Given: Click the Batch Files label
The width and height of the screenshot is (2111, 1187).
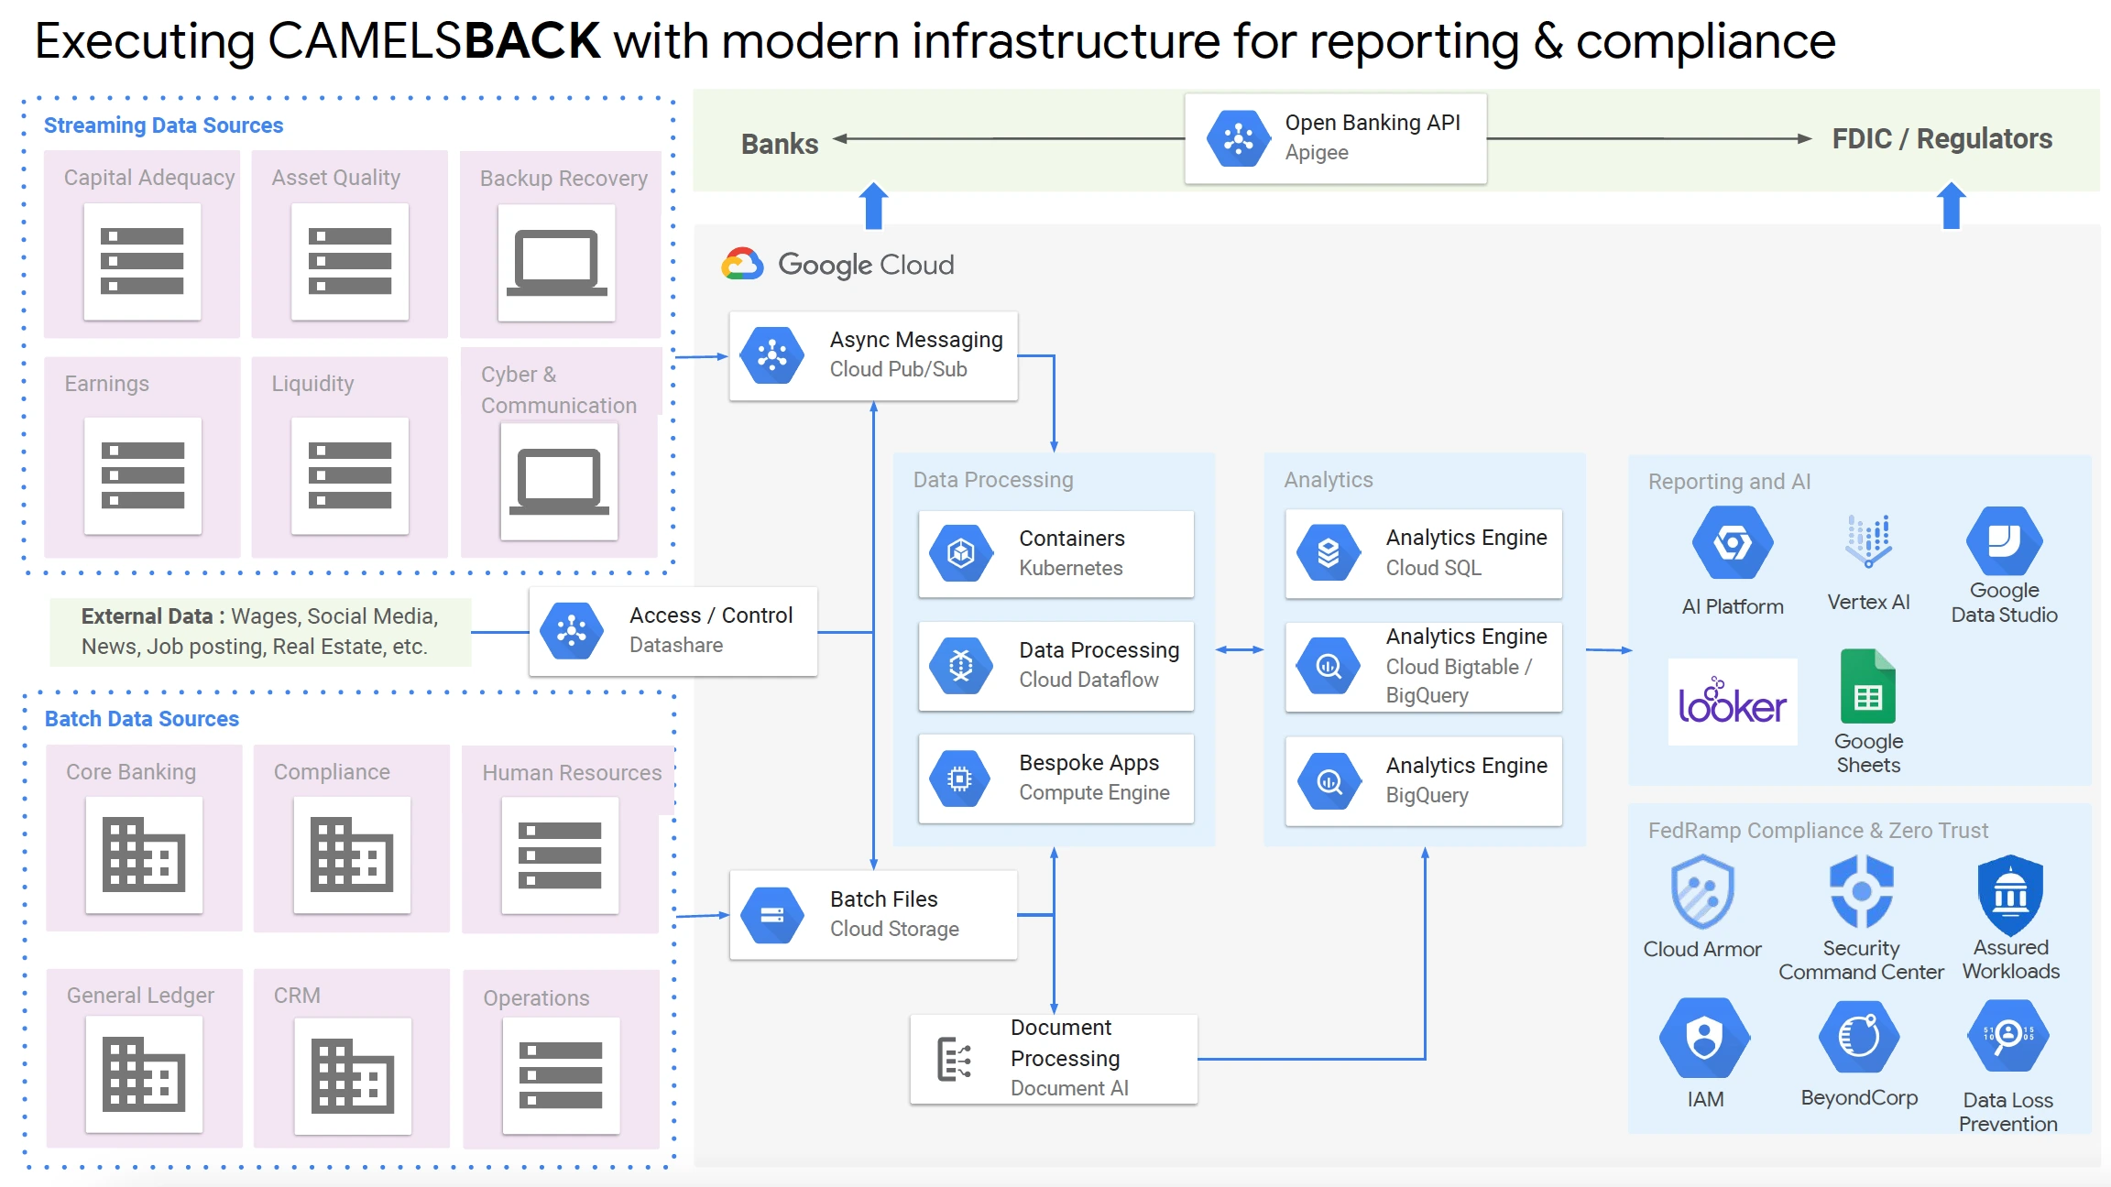Looking at the screenshot, I should click(884, 899).
